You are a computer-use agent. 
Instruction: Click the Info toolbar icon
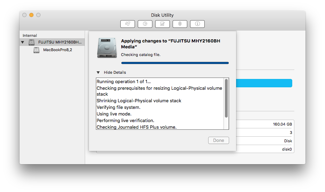click(x=197, y=24)
